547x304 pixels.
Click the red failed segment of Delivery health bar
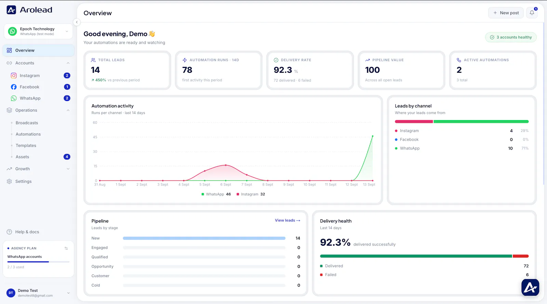point(521,256)
